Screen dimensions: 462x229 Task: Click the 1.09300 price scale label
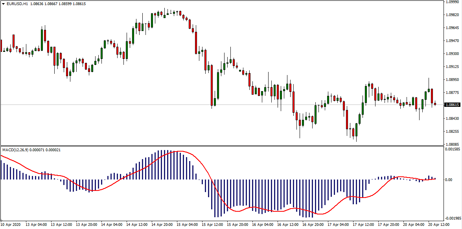(x=453, y=53)
